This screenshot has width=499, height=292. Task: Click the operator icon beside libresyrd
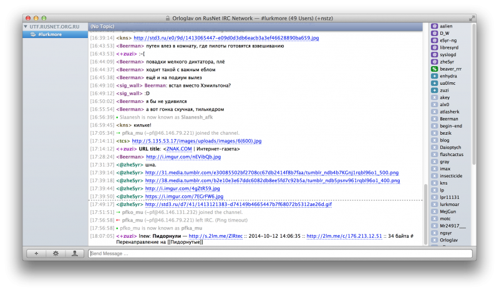tap(434, 47)
